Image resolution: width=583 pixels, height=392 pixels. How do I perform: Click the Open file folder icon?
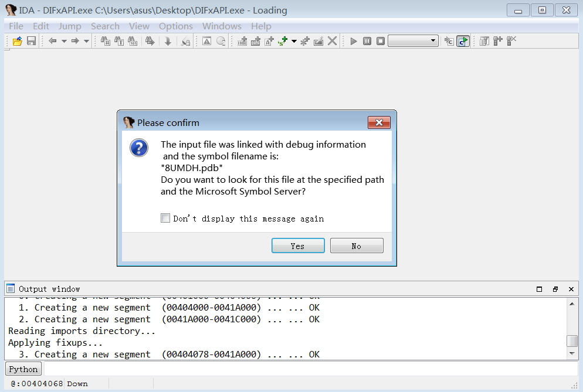(18, 41)
